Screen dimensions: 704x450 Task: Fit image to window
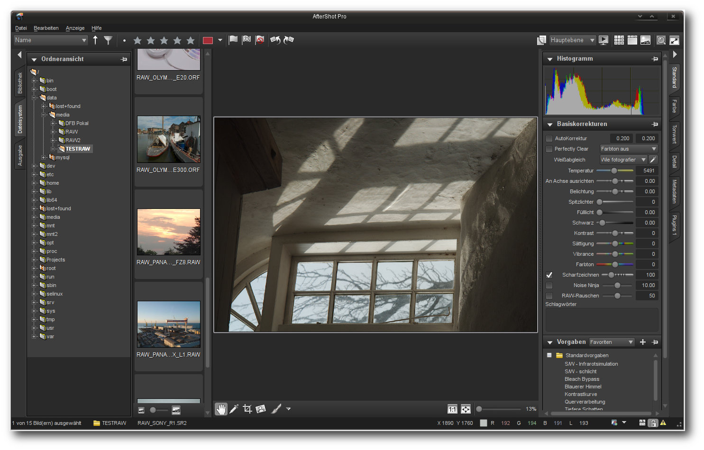tap(466, 409)
